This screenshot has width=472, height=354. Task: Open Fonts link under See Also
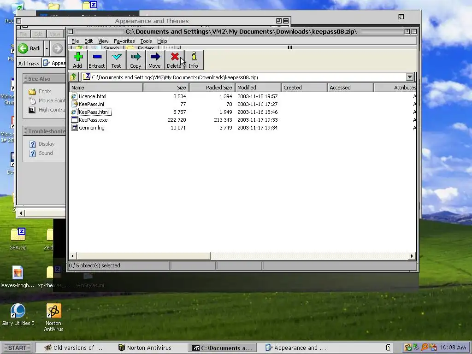[x=45, y=91]
